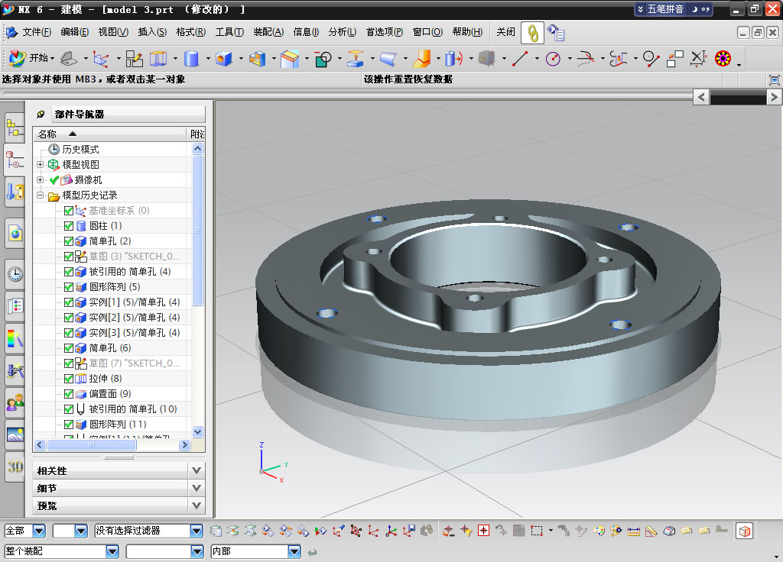This screenshot has width=783, height=562.
Task: Click the circle/arc curve tool icon
Action: point(553,59)
